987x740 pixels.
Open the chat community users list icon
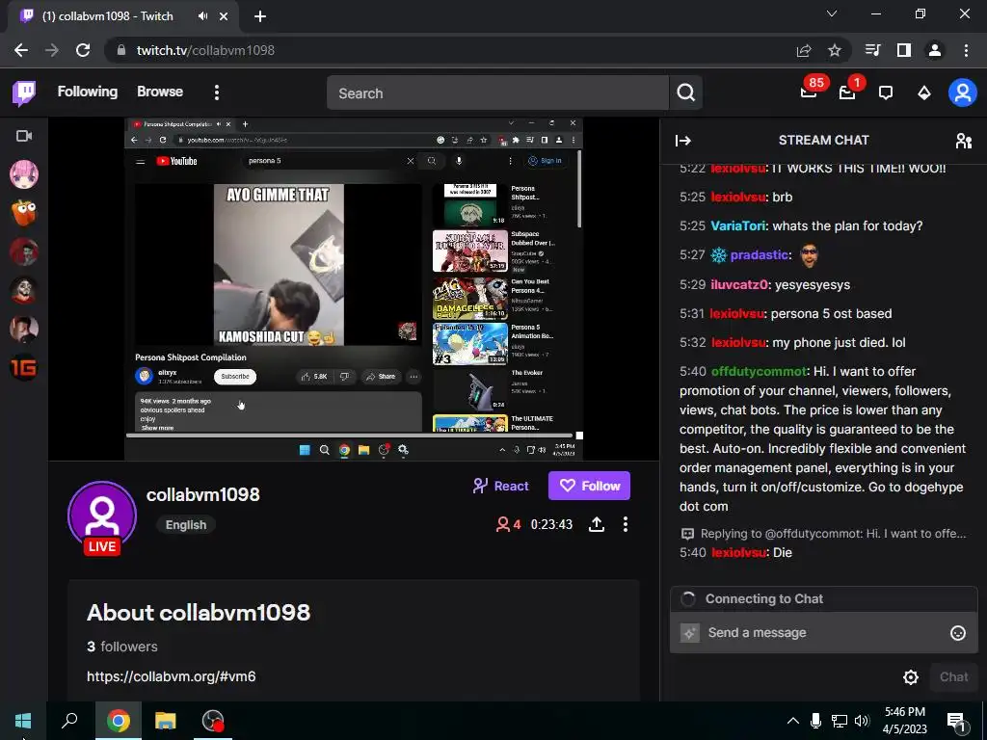pyautogui.click(x=964, y=141)
